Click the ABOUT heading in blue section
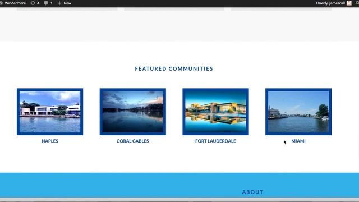 click(x=253, y=192)
